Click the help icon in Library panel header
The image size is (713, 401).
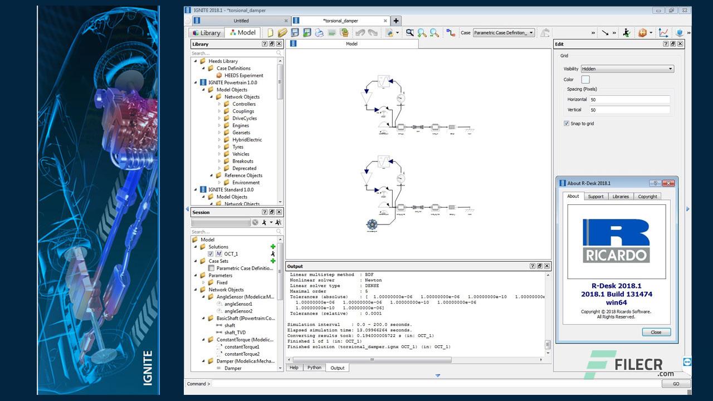coord(265,44)
